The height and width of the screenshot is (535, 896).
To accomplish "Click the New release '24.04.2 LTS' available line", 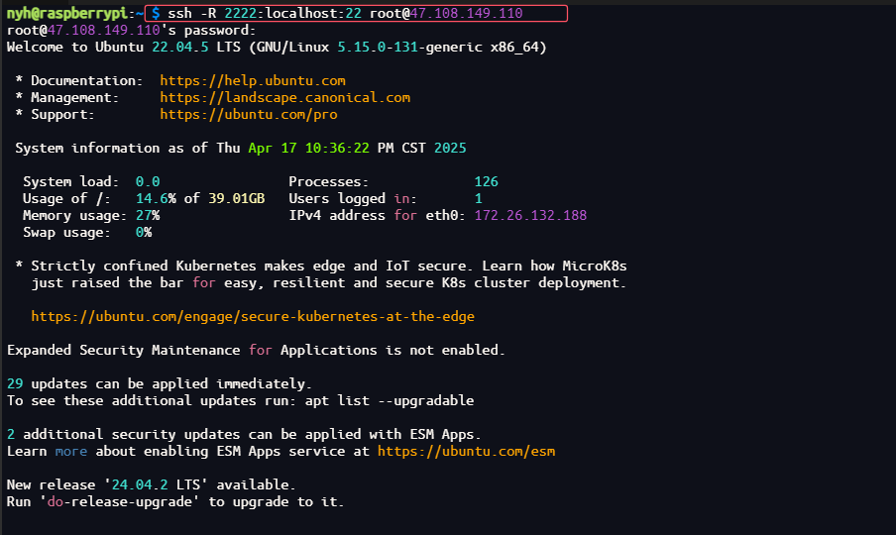I will click(x=152, y=484).
